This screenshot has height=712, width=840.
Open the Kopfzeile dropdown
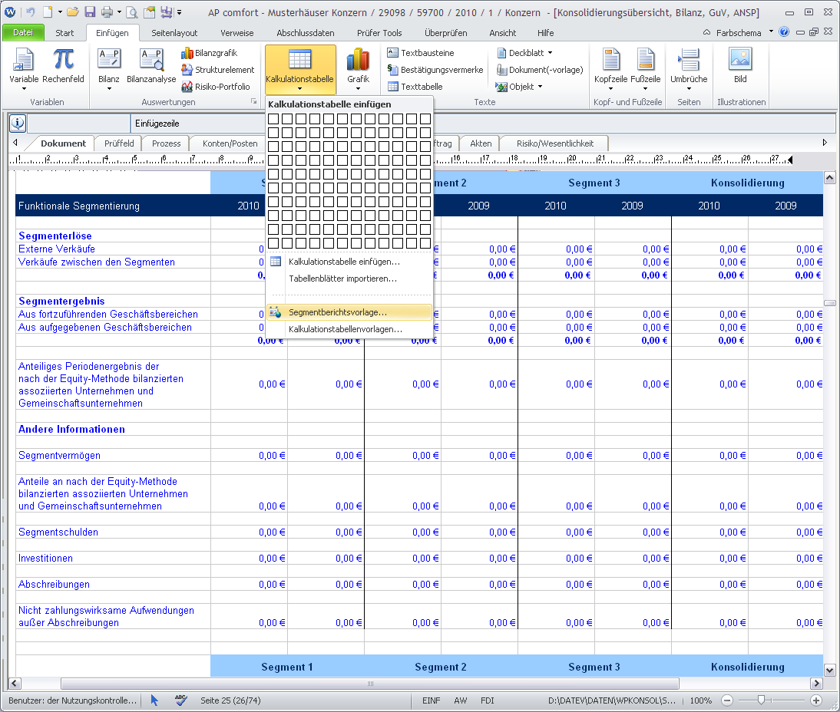(611, 88)
